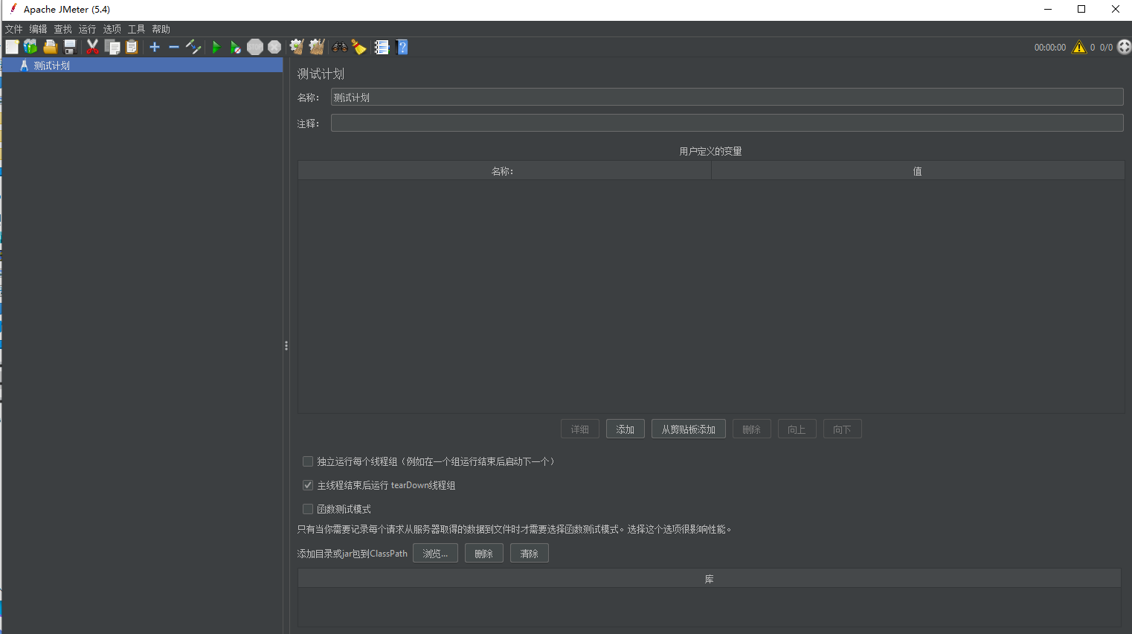Viewport: 1132px width, 634px height.
Task: Open Help with question mark icon
Action: [x=402, y=47]
